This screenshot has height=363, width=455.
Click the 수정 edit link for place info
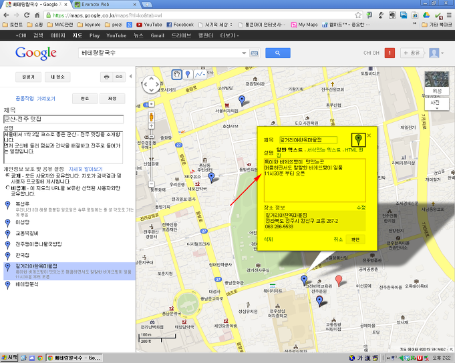pos(361,208)
